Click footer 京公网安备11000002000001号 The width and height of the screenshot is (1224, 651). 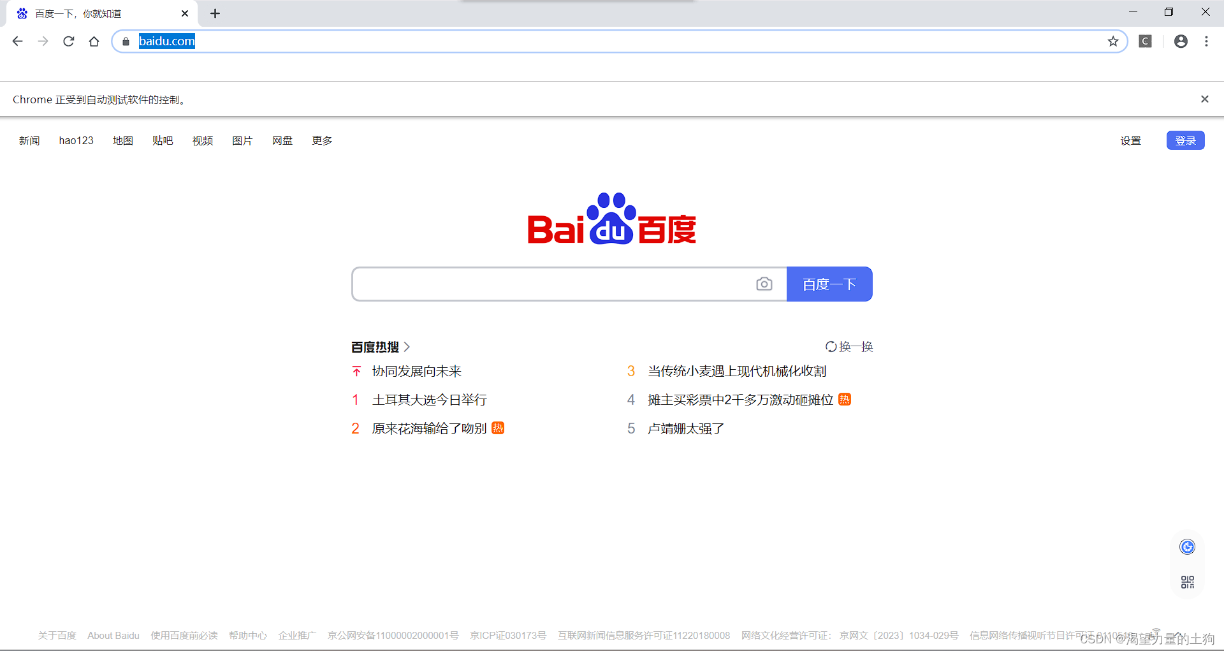point(393,636)
